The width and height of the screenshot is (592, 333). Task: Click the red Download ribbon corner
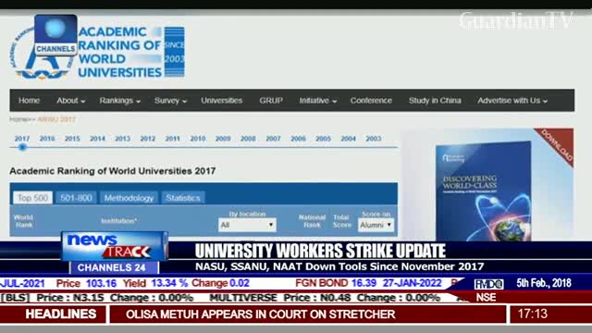pyautogui.click(x=556, y=145)
